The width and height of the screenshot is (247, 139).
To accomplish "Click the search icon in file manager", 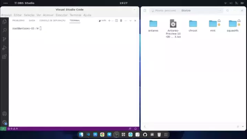I will pos(227,11).
